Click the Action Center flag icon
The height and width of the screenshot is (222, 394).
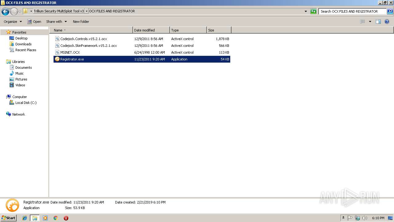point(350,218)
